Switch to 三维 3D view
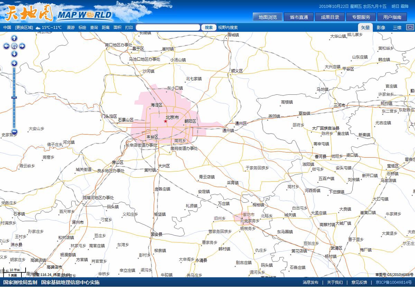 click(x=397, y=27)
